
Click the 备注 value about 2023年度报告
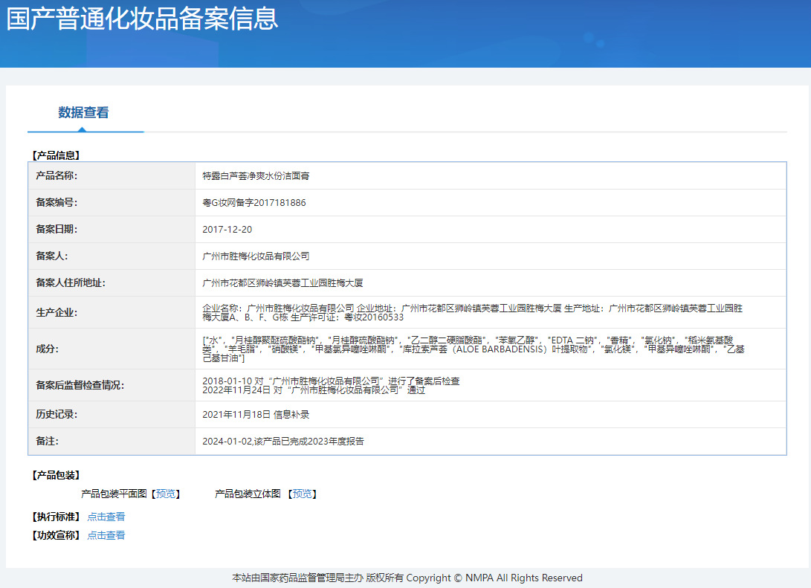[283, 441]
